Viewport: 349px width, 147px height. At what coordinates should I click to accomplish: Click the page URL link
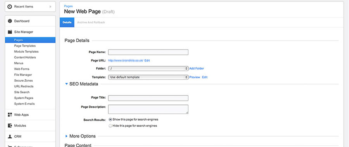click(x=126, y=60)
